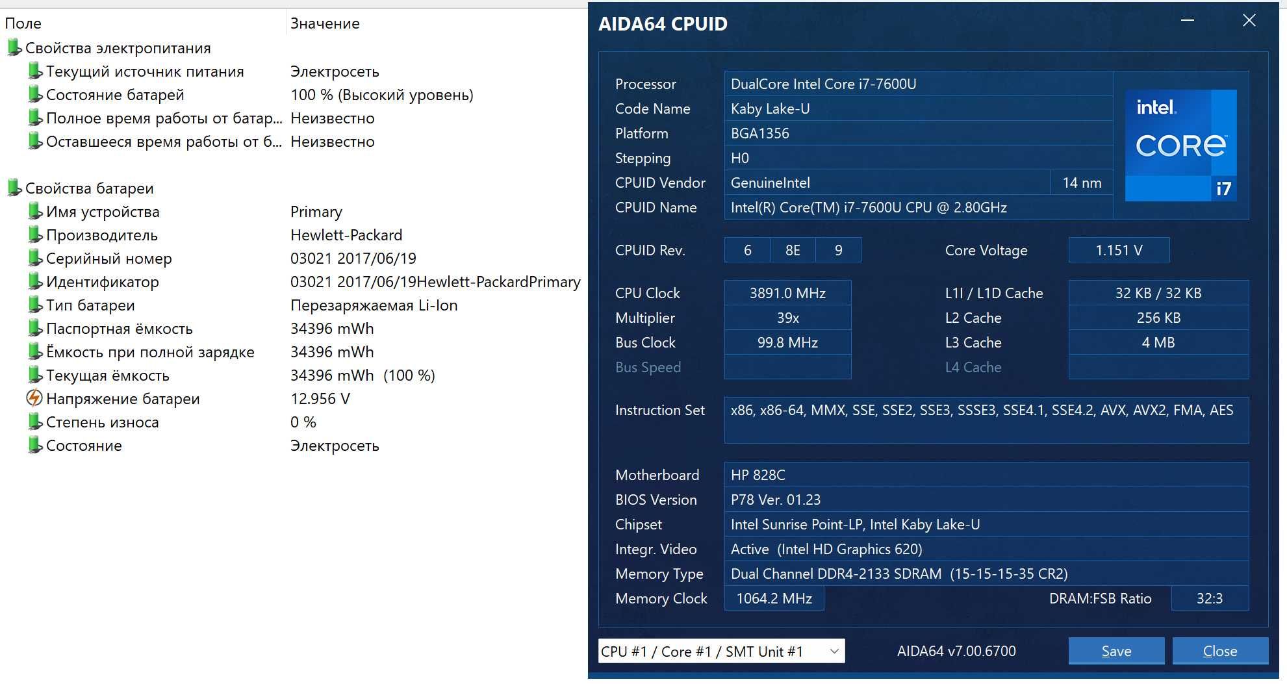Select the Свойства электропитания group row
This screenshot has height=684, width=1287.
click(118, 48)
